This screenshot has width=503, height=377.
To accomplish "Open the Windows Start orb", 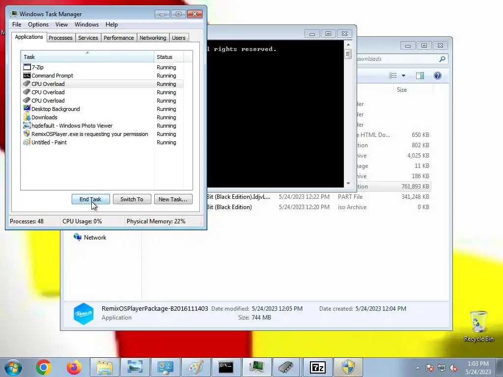I will 13,367.
